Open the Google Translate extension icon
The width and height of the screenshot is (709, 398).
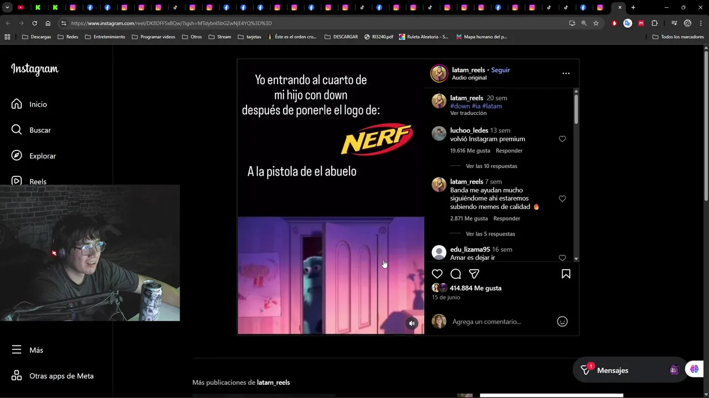[628, 23]
